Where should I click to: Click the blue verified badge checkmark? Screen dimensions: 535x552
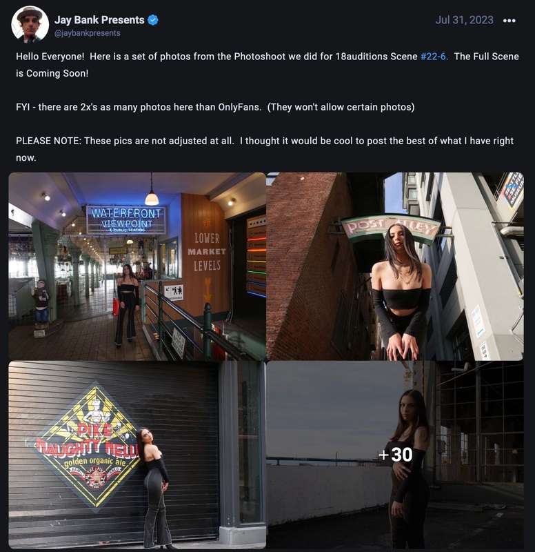pos(153,20)
